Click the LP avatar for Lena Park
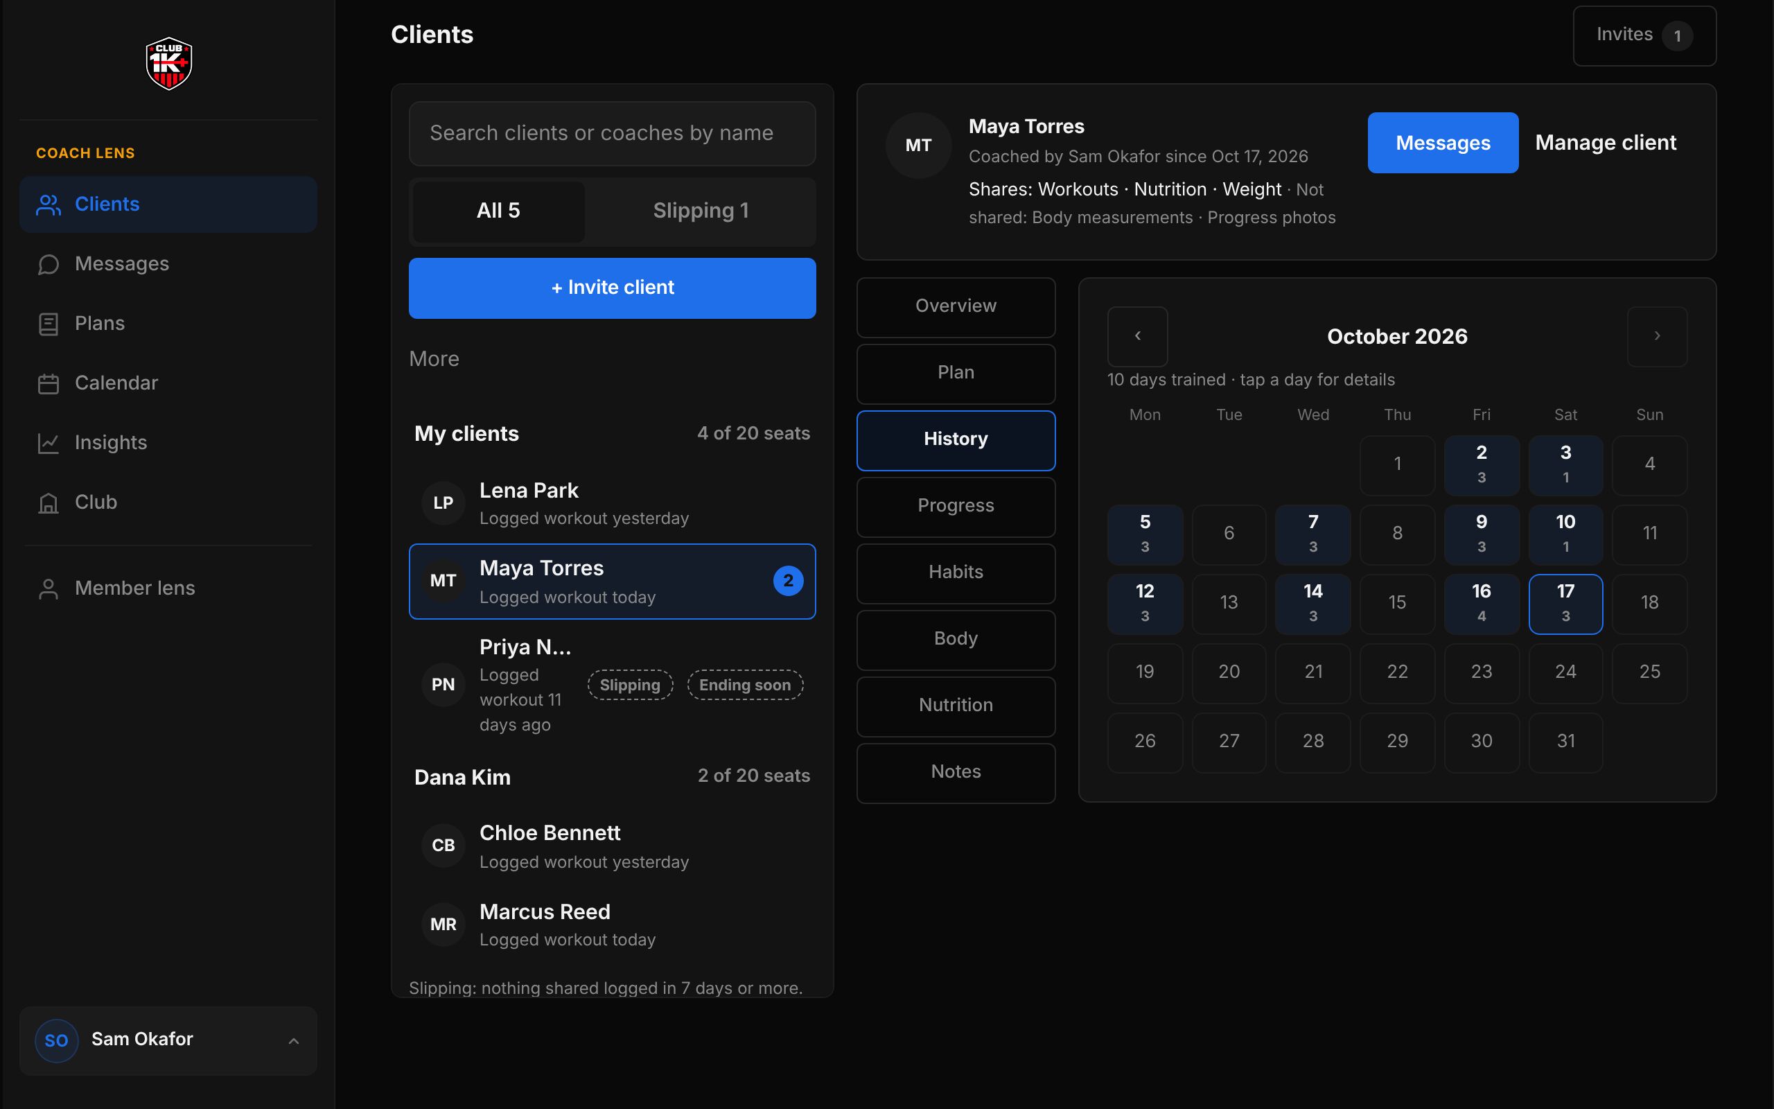Viewport: 1774px width, 1109px height. 443,503
